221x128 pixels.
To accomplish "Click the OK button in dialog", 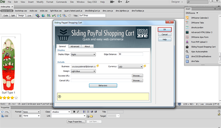I will point(165,30).
